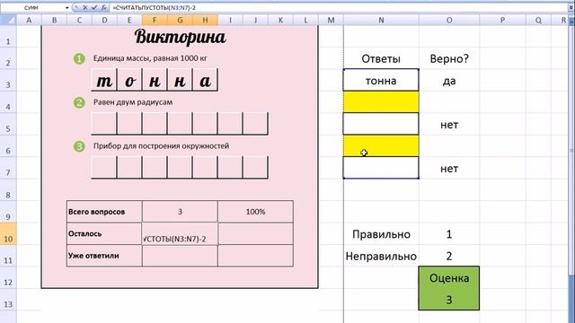Select column O header
The height and width of the screenshot is (323, 575).
(449, 20)
